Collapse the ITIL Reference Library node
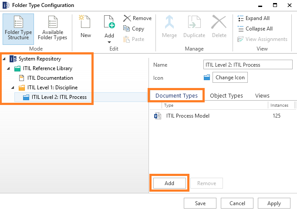 (8, 68)
